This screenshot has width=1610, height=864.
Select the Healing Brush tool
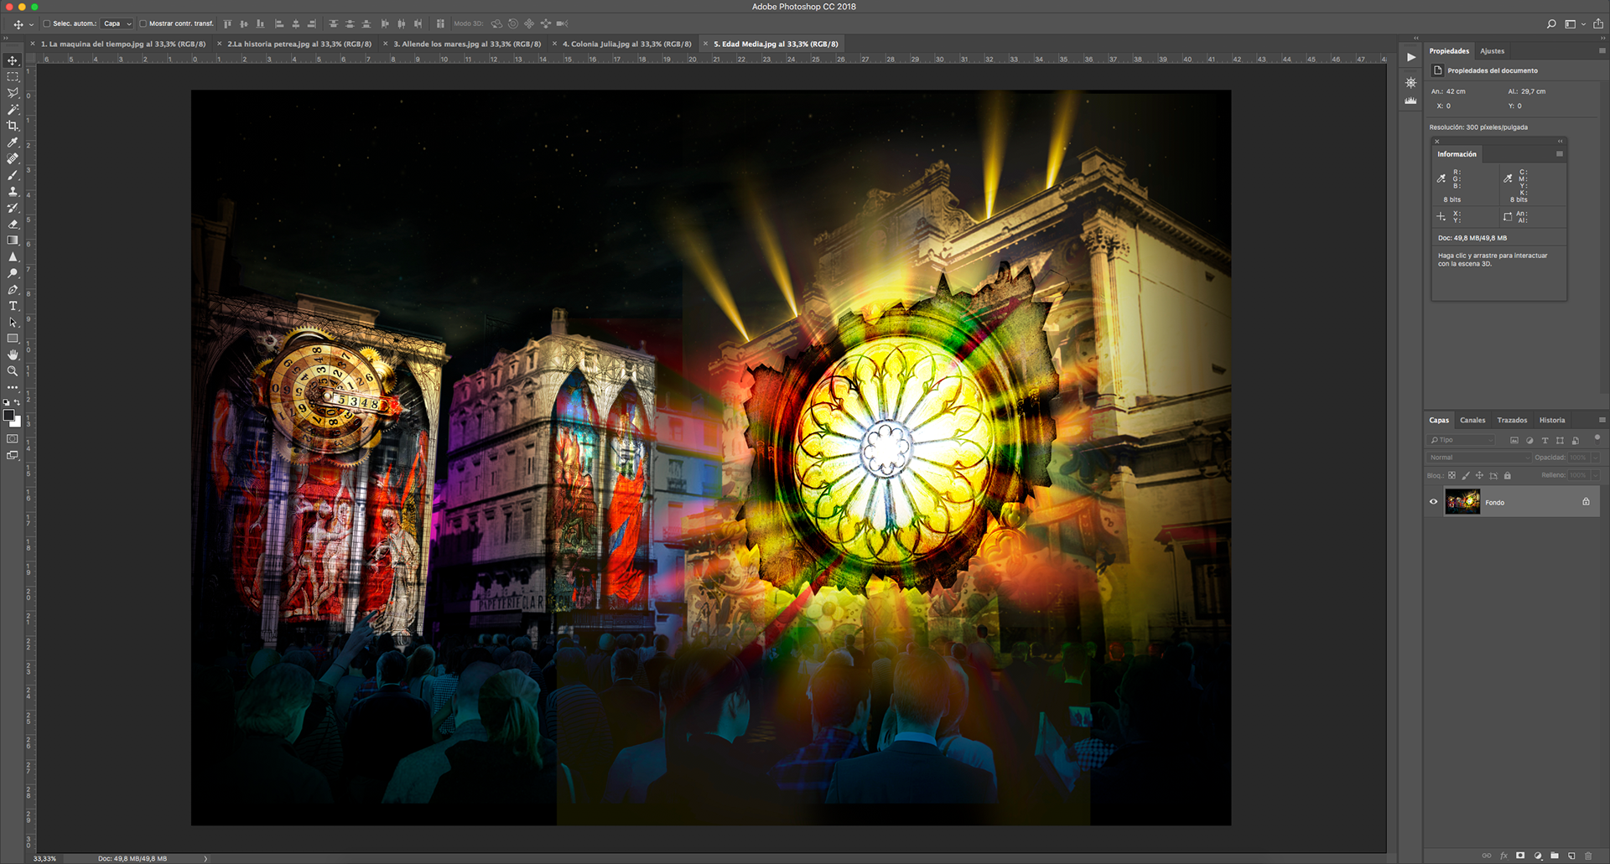[x=13, y=158]
